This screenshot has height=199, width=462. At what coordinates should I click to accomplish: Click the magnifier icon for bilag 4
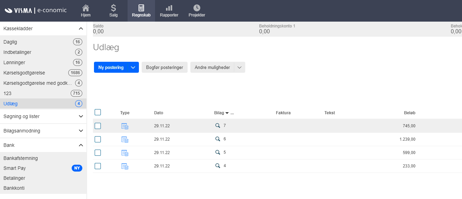coord(217,166)
